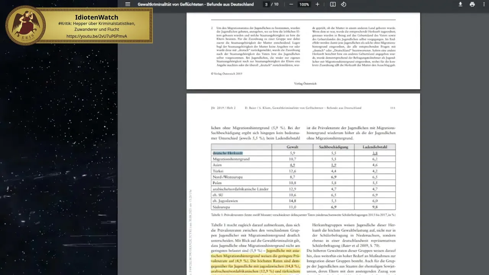Click the 'eh. Jugoslawien' row label
Screen dimensions: 489x275
225,201
